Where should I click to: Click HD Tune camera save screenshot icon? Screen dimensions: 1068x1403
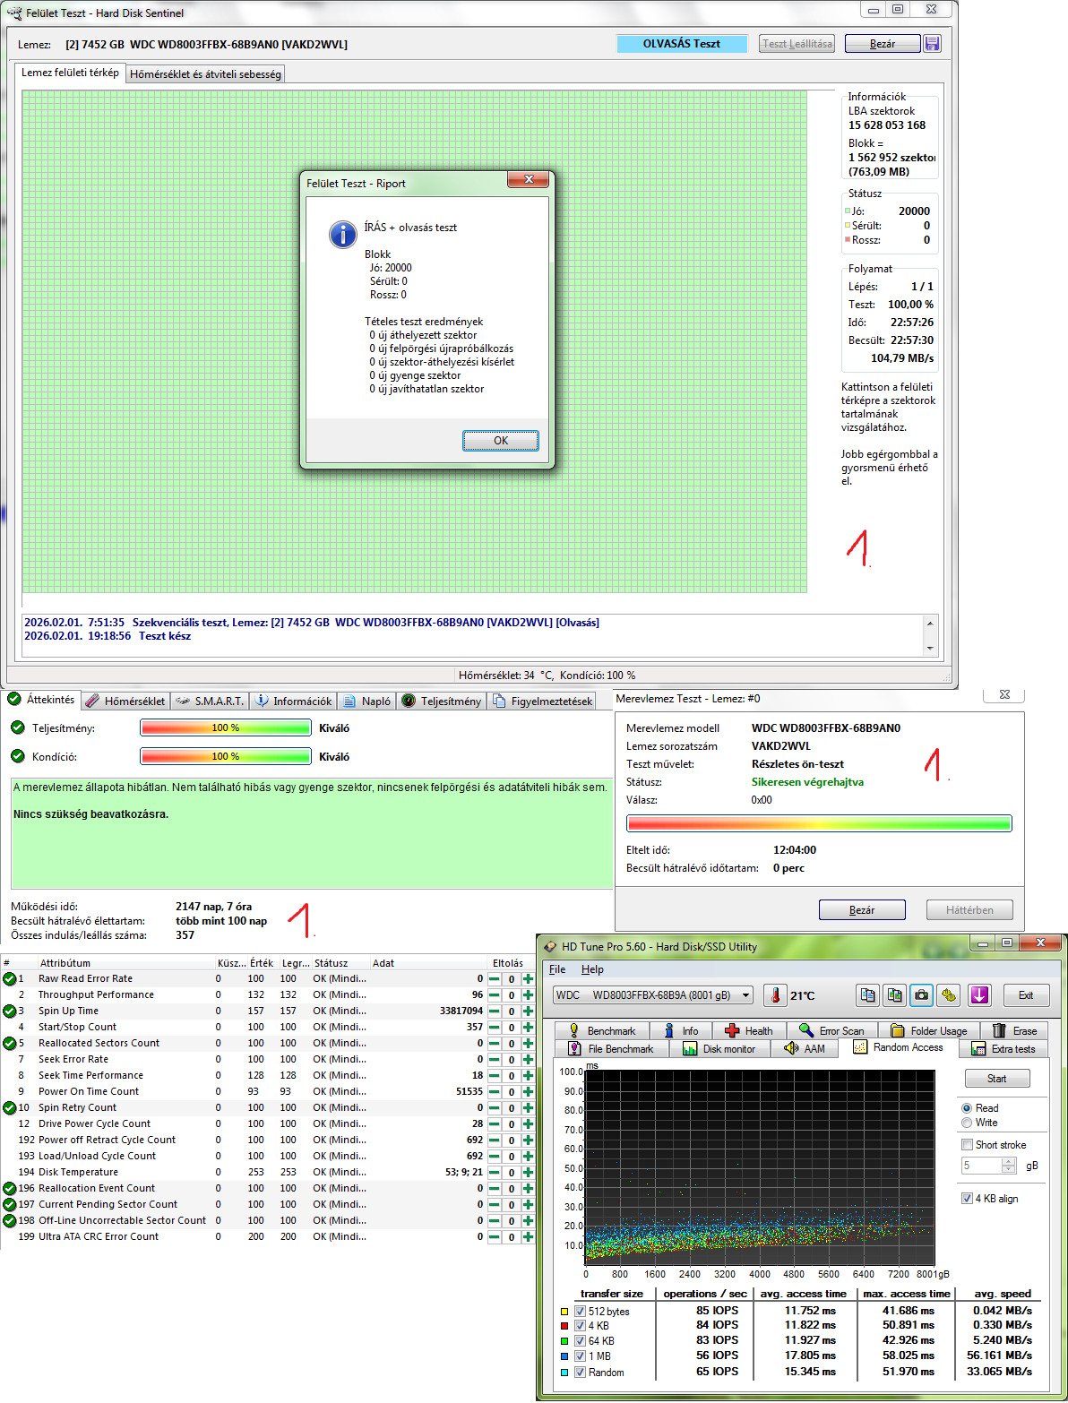[921, 995]
